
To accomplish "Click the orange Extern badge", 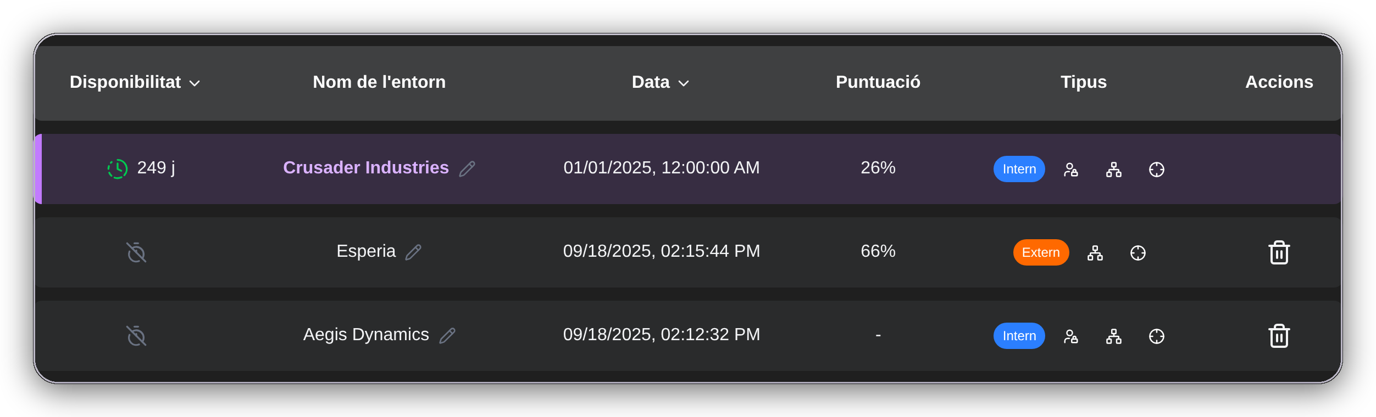I will [1041, 252].
